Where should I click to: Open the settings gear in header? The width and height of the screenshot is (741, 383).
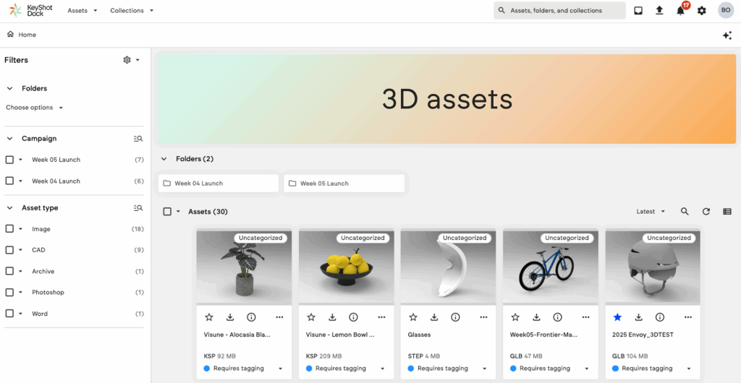701,11
